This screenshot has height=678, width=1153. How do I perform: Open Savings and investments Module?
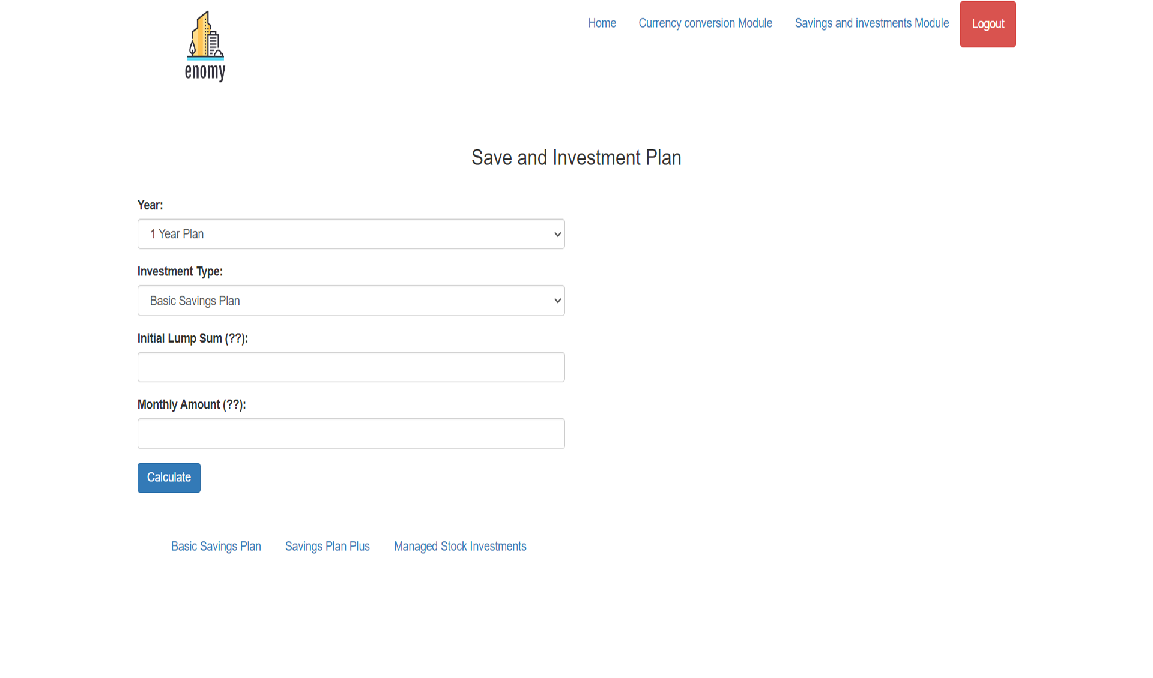point(871,23)
